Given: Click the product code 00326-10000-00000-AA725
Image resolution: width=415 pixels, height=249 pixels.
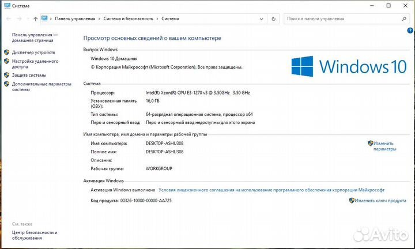Looking at the screenshot, I should 146,201.
